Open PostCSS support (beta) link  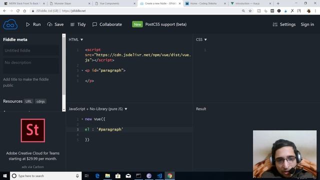[165, 24]
